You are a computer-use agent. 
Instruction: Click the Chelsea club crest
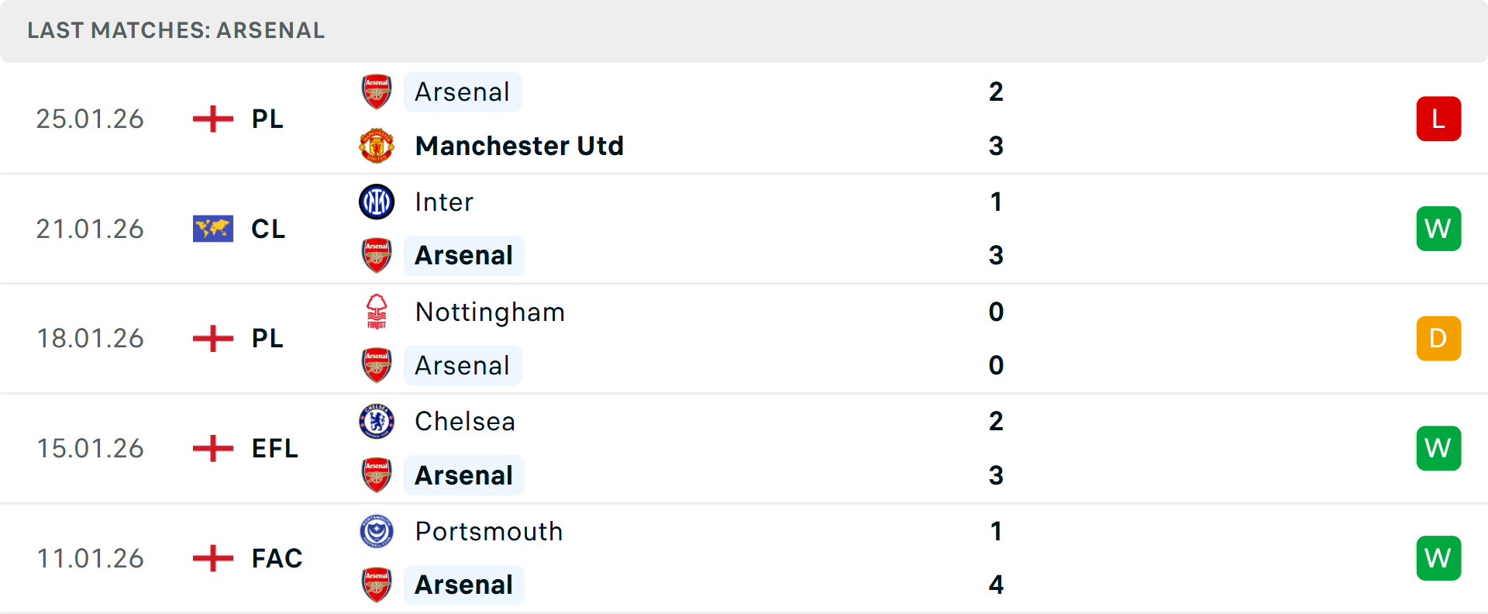tap(377, 422)
